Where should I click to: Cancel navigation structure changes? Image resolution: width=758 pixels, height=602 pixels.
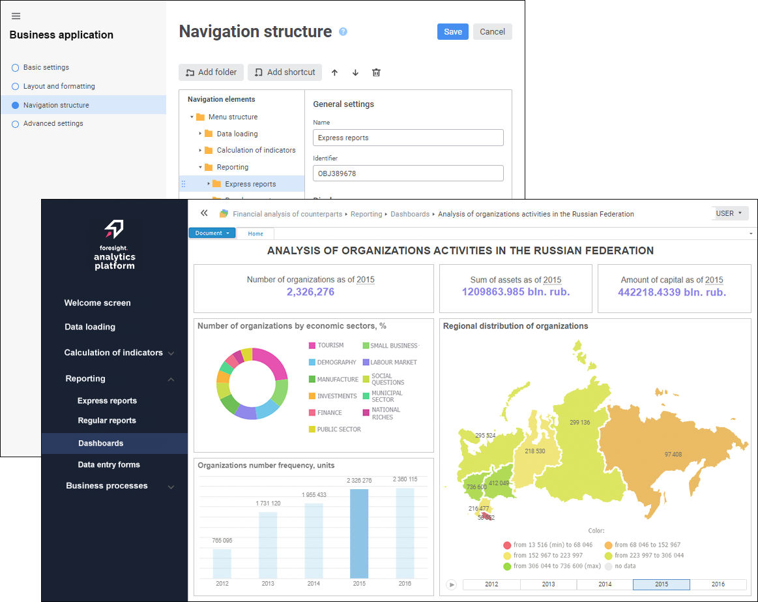(492, 31)
